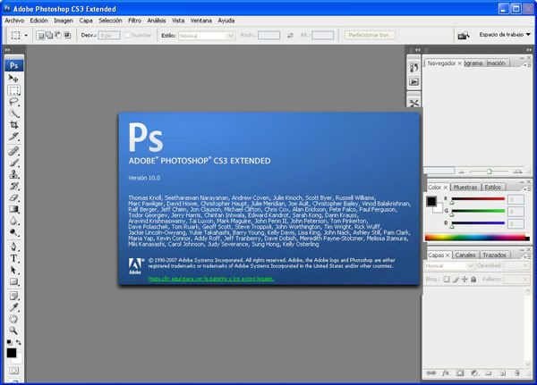Screen dimensions: 537x385
Task: Choose Add to selection mode
Action: pos(49,35)
